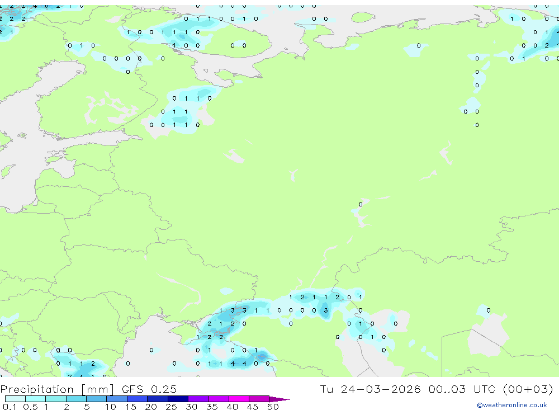Pick the 10–15 mm blue legend swatch
This screenshot has width=559, height=410.
click(117, 399)
